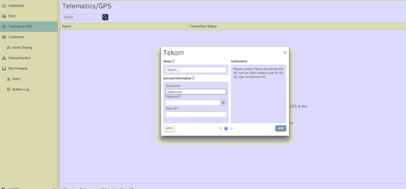The height and width of the screenshot is (189, 406).
Task: Click the Instructions text in the dialog
Action: [258, 73]
